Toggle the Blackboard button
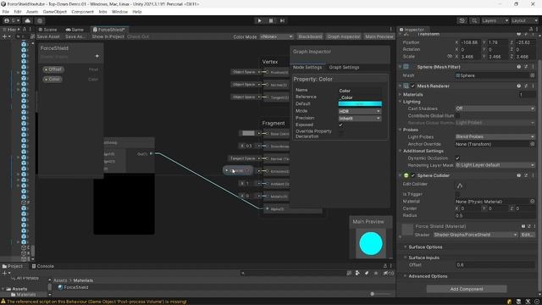542x305 pixels. [310, 36]
